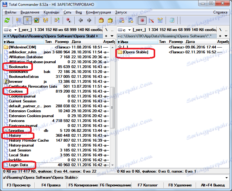Open the Конфигурация menu
Viewport: 232px width, 191px height.
pos(98,12)
